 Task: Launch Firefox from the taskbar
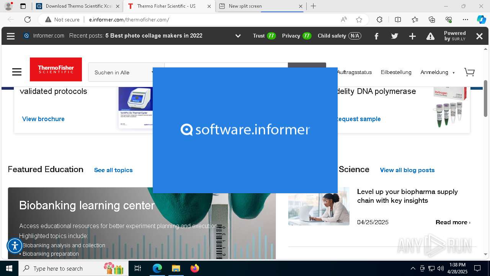(195, 268)
